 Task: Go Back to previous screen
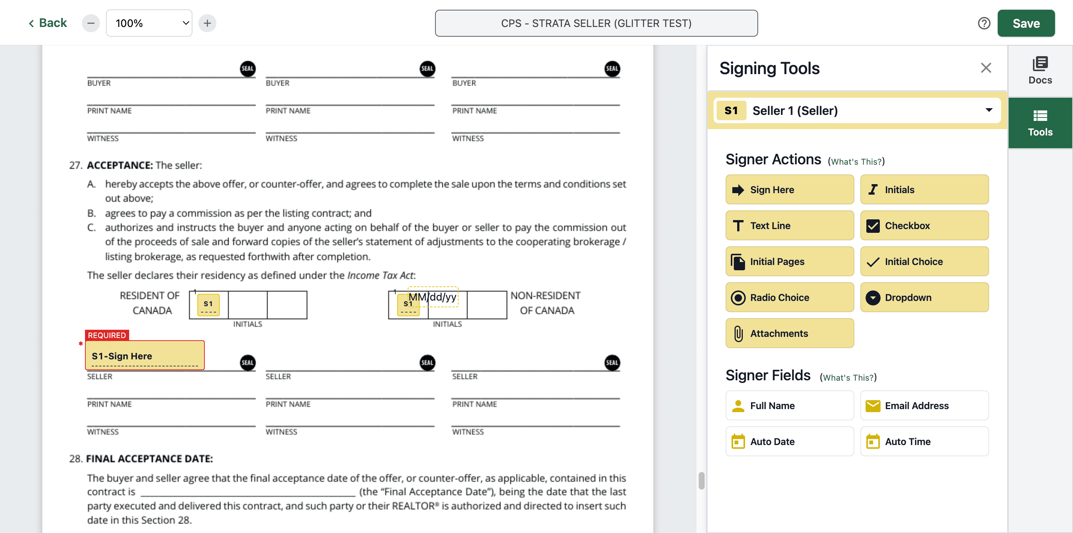(48, 23)
